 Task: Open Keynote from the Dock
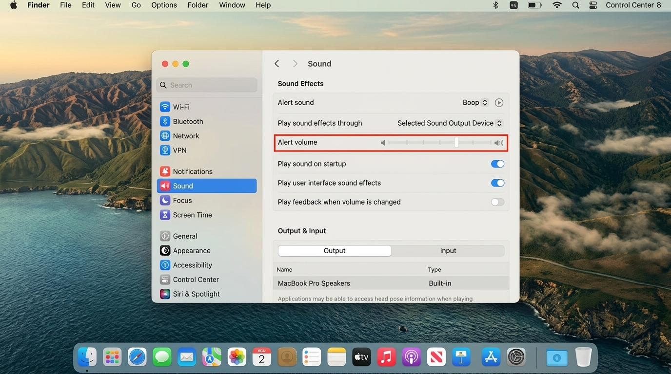tap(461, 357)
